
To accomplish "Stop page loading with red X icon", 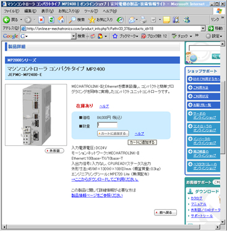I will (41, 20).
